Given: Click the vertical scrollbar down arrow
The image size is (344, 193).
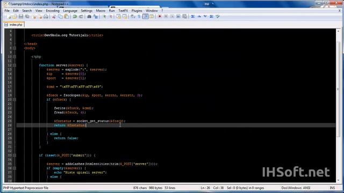Looking at the screenshot, I should 338,180.
